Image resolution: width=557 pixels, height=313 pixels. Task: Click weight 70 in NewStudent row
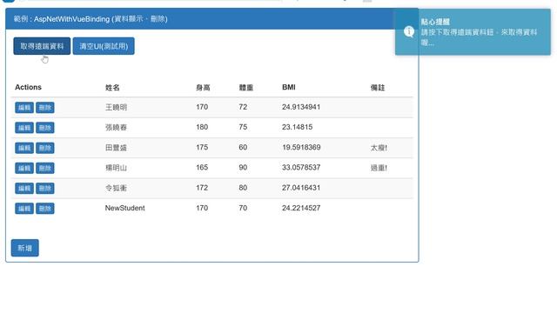click(243, 208)
